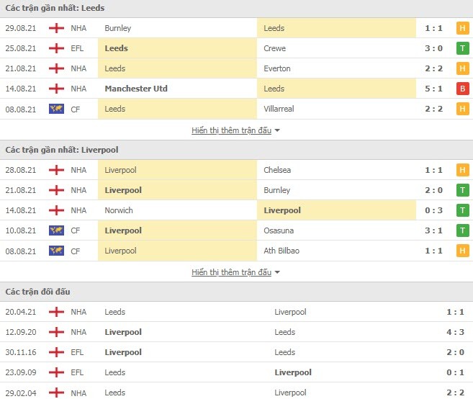Screen dimensions: 473x399
Task: Open the Manchester Utd team link
Action: pos(136,89)
